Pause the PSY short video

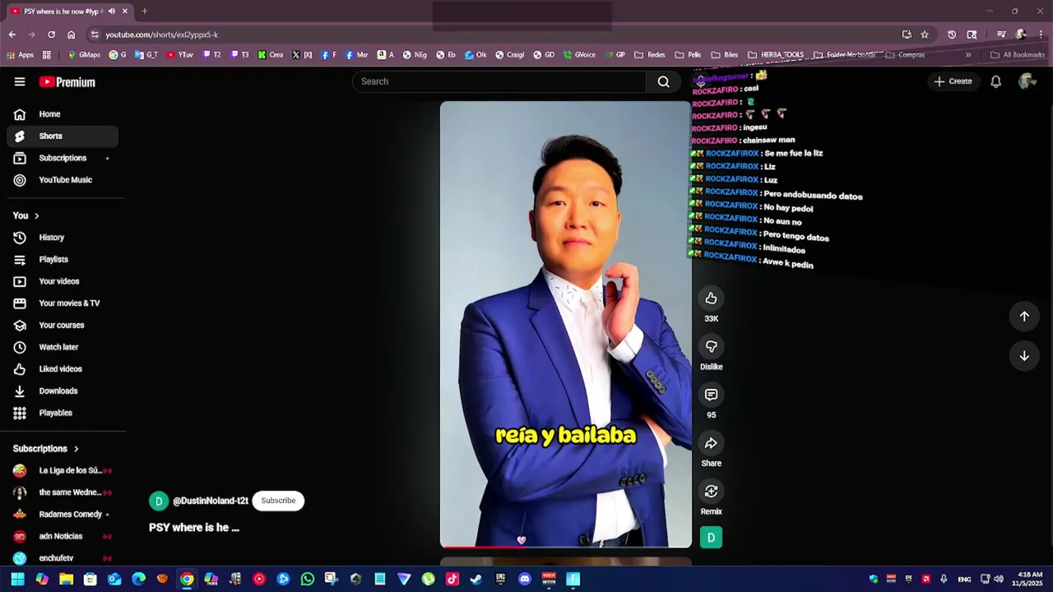[566, 325]
